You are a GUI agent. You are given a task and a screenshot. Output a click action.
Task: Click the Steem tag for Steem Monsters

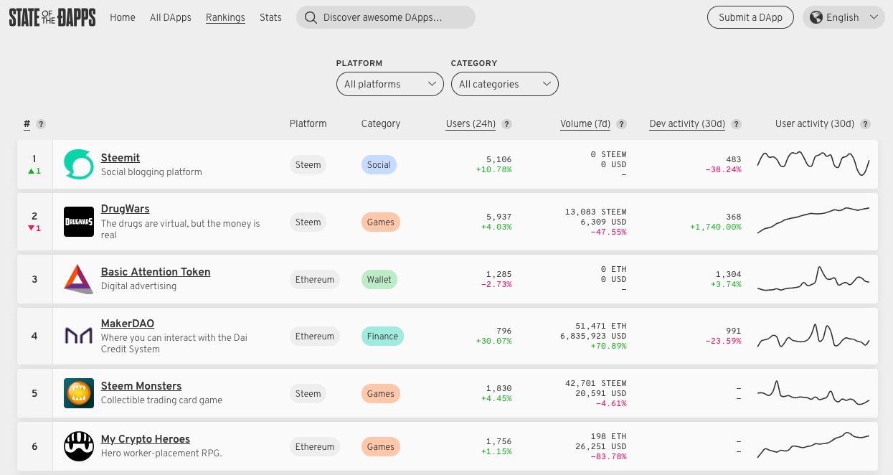[308, 394]
